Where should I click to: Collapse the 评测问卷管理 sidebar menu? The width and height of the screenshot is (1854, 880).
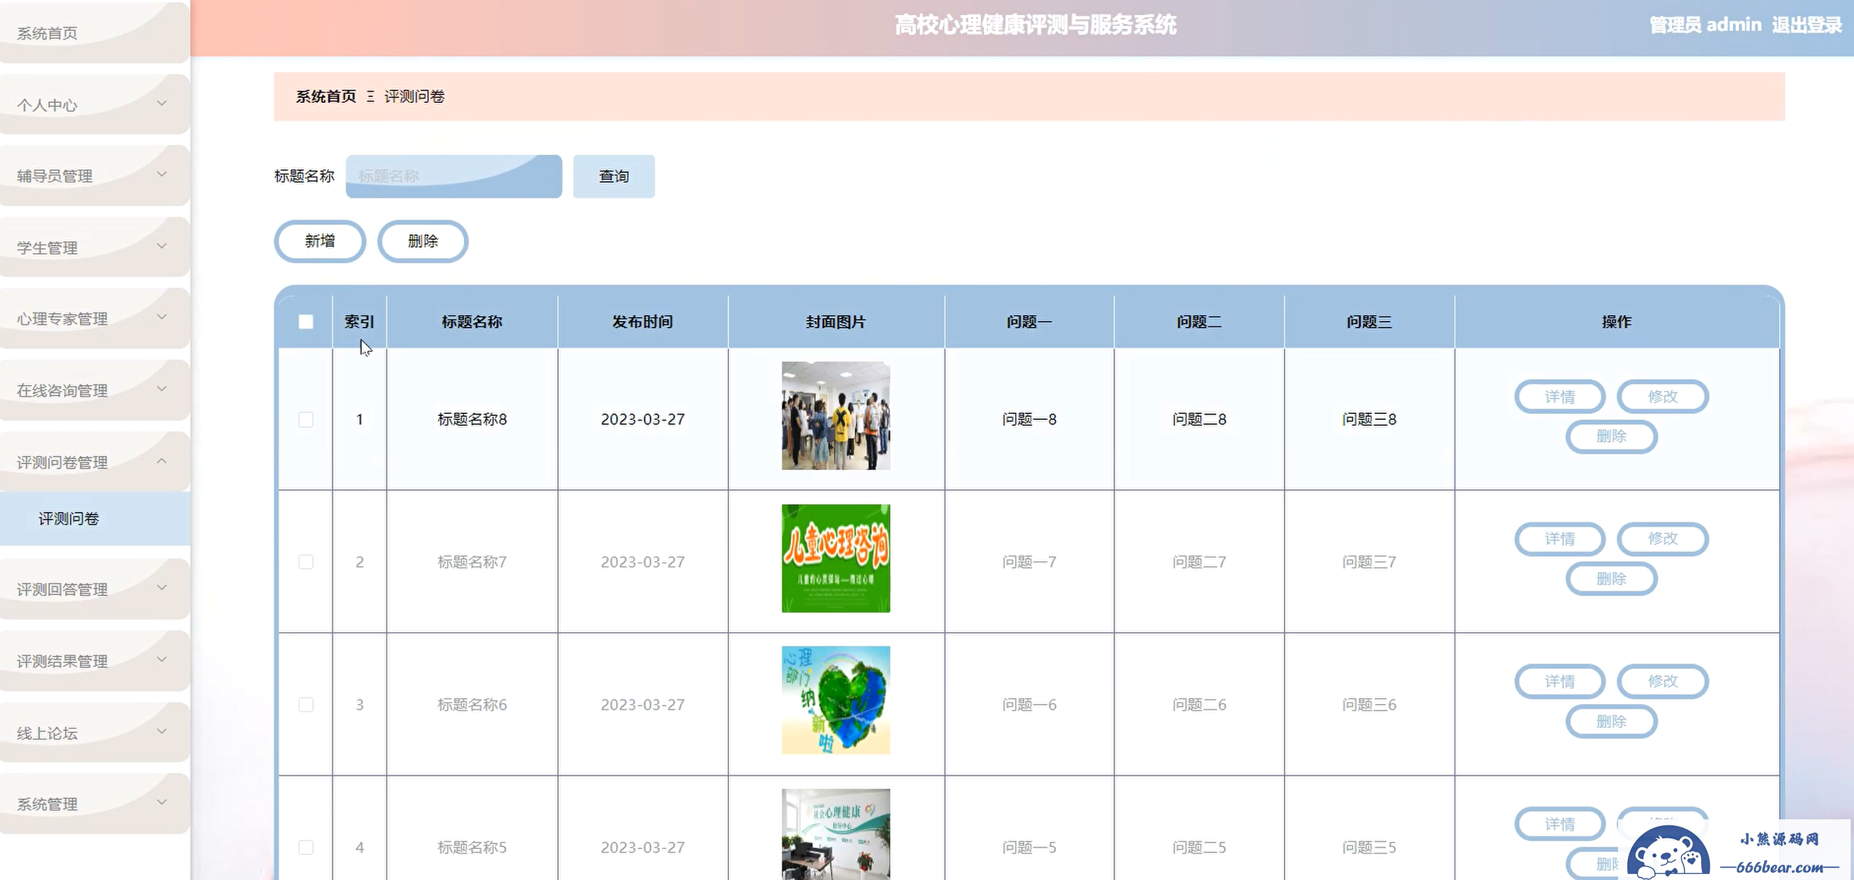tap(94, 461)
